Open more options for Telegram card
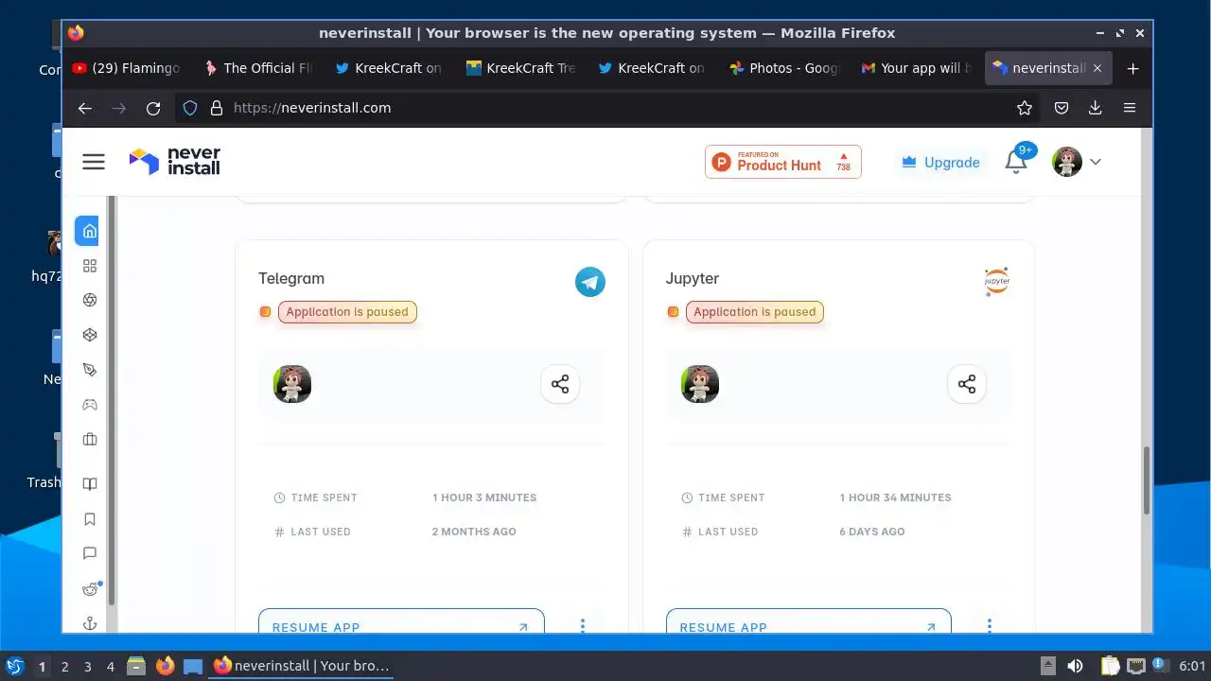Viewport: 1211px width, 681px height. pyautogui.click(x=583, y=625)
